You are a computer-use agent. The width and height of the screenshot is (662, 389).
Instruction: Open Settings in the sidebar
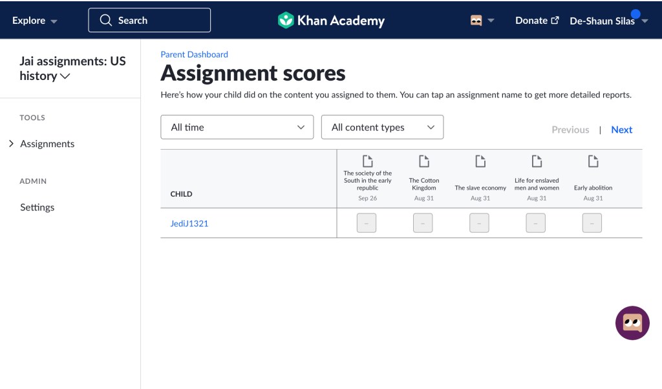[37, 207]
